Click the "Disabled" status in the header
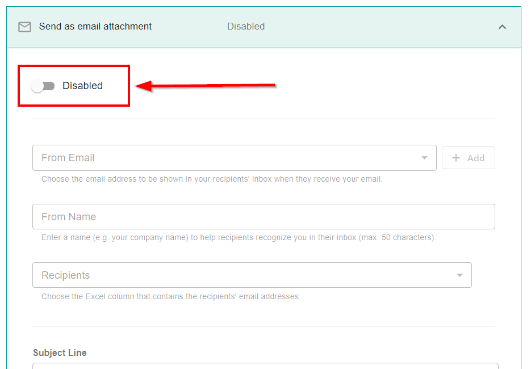 pos(246,26)
